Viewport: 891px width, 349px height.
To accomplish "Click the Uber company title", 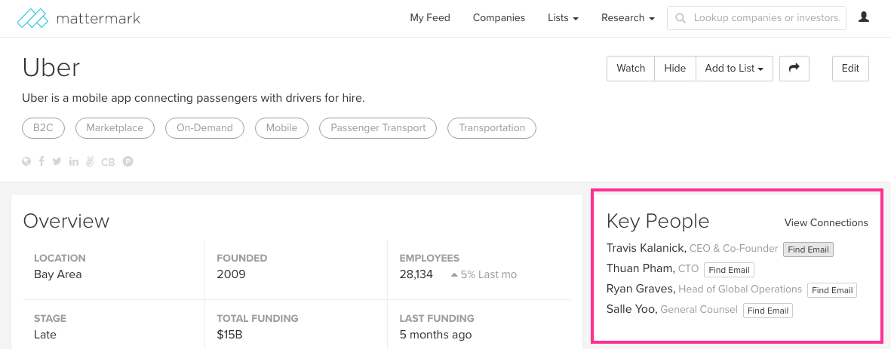I will [x=51, y=68].
